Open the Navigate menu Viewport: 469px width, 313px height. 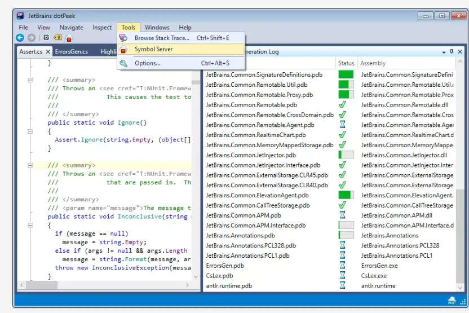(x=71, y=28)
